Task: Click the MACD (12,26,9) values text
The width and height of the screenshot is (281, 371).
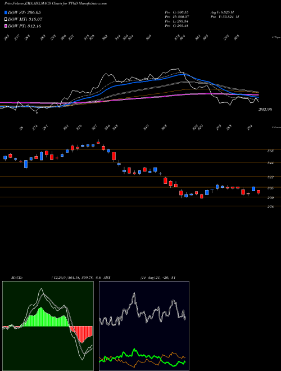Action: [76, 277]
